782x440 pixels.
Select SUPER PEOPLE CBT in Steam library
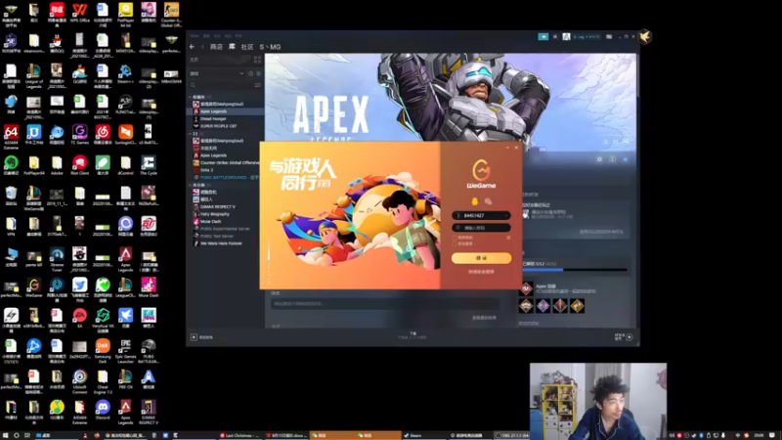(x=218, y=126)
